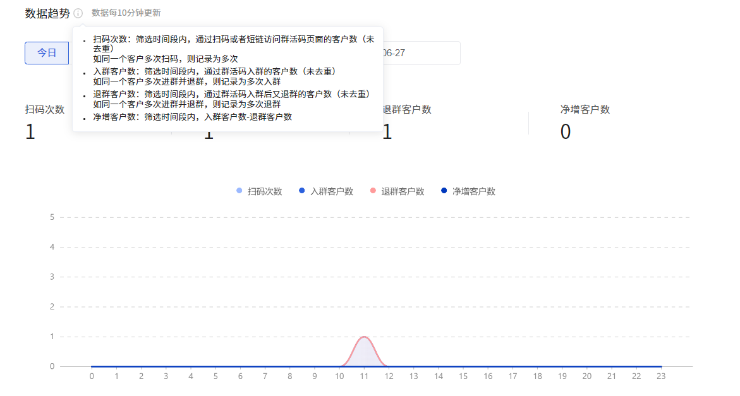Click the x-axis hour label 11
The image size is (740, 396).
point(364,376)
